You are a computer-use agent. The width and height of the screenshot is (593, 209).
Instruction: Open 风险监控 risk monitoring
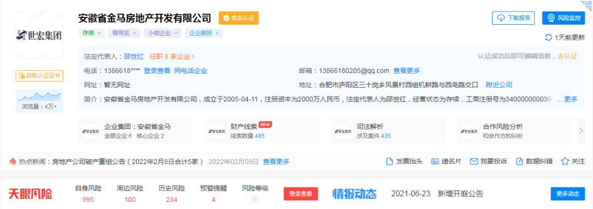(563, 18)
